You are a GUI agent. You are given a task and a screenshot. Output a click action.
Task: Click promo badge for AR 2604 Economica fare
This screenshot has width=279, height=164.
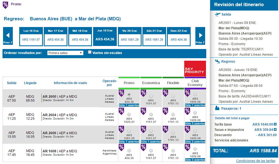click(144, 111)
